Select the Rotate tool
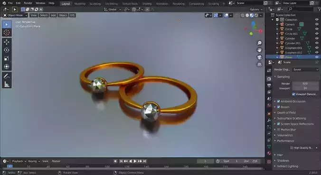The width and height of the screenshot is (321, 175). point(7,50)
